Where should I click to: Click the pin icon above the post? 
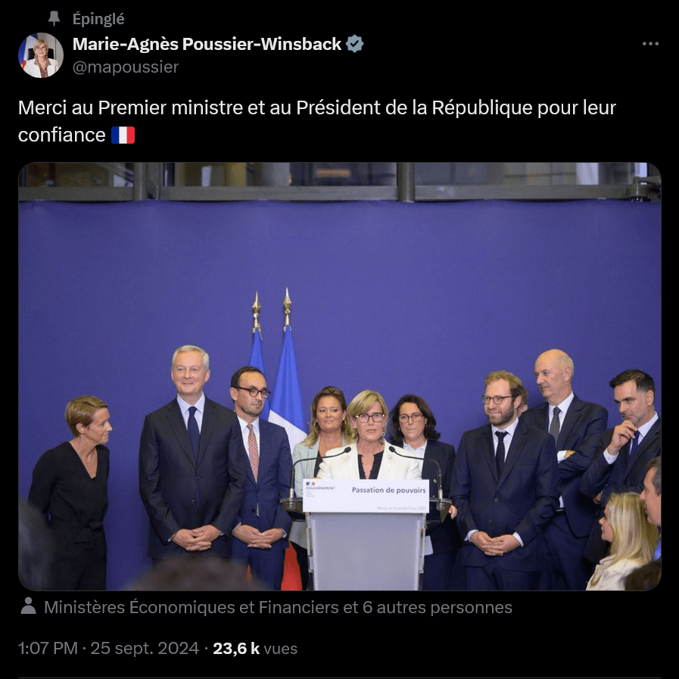[x=54, y=19]
